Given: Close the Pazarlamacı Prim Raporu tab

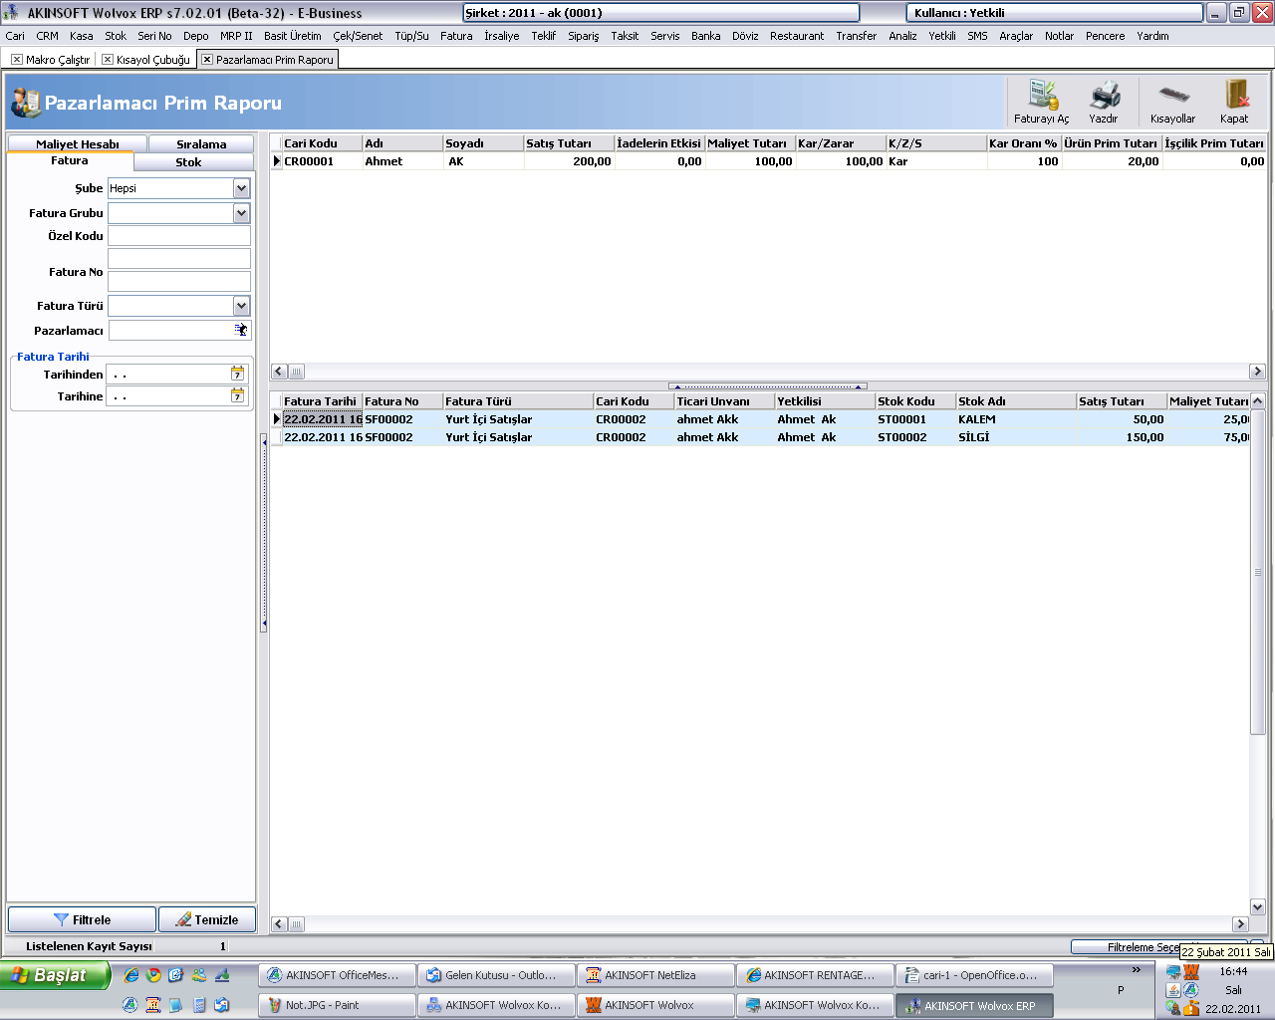Looking at the screenshot, I should click(x=207, y=60).
